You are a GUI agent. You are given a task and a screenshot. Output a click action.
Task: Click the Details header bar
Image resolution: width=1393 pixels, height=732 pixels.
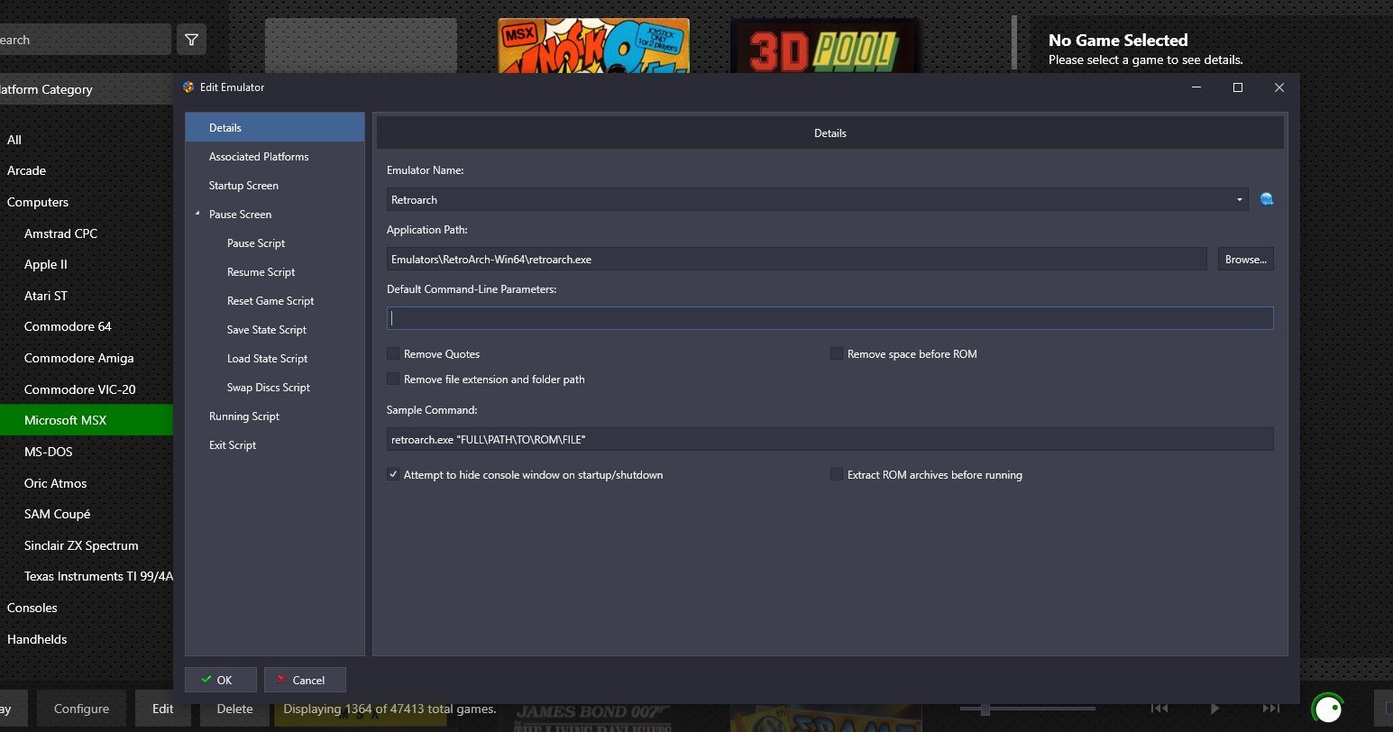point(829,133)
